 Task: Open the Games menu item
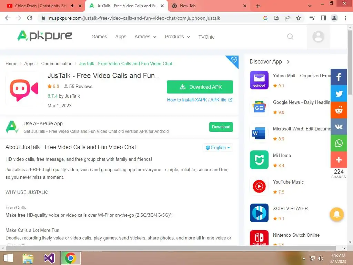(99, 37)
